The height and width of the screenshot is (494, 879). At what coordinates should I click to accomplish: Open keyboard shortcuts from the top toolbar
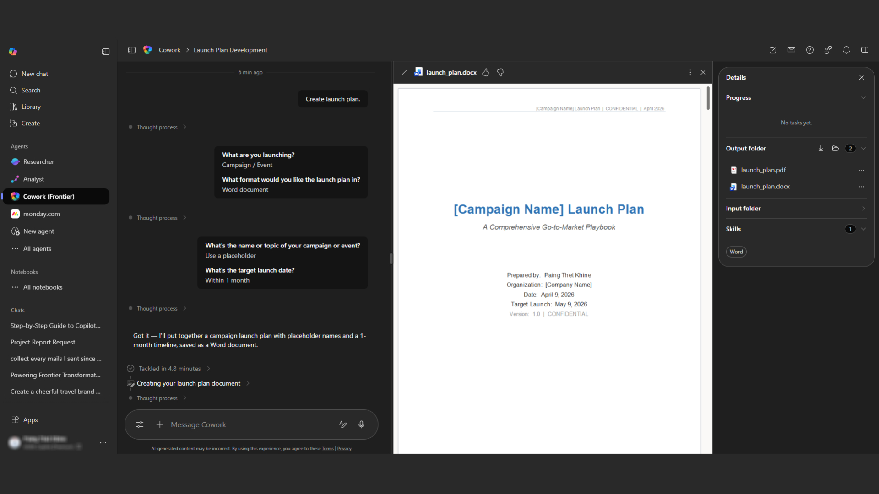(x=791, y=50)
